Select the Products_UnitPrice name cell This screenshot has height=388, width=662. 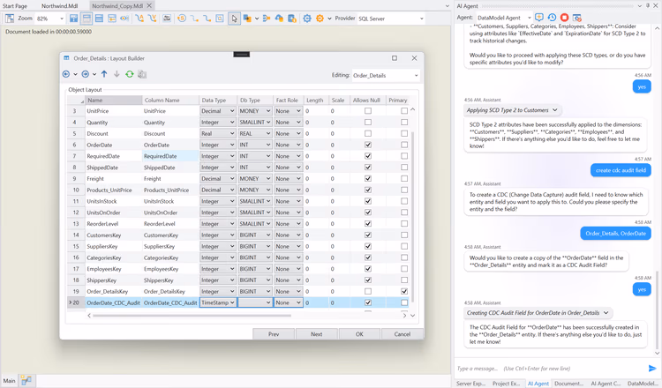[114, 190]
